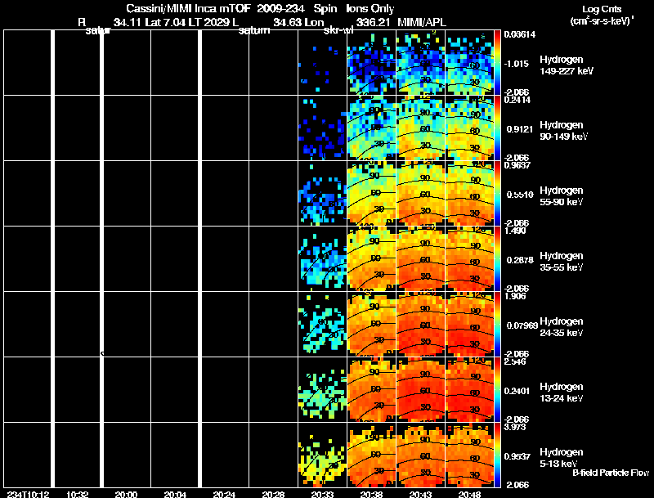Click the Hydrogen 149-227 keV color bar

[498, 62]
